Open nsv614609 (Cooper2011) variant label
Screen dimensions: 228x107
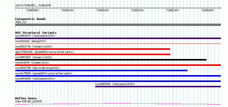[x=32, y=63]
